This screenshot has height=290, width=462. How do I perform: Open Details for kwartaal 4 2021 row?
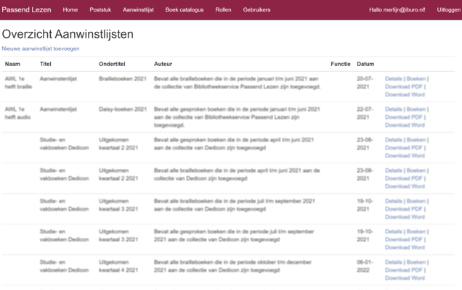click(393, 262)
